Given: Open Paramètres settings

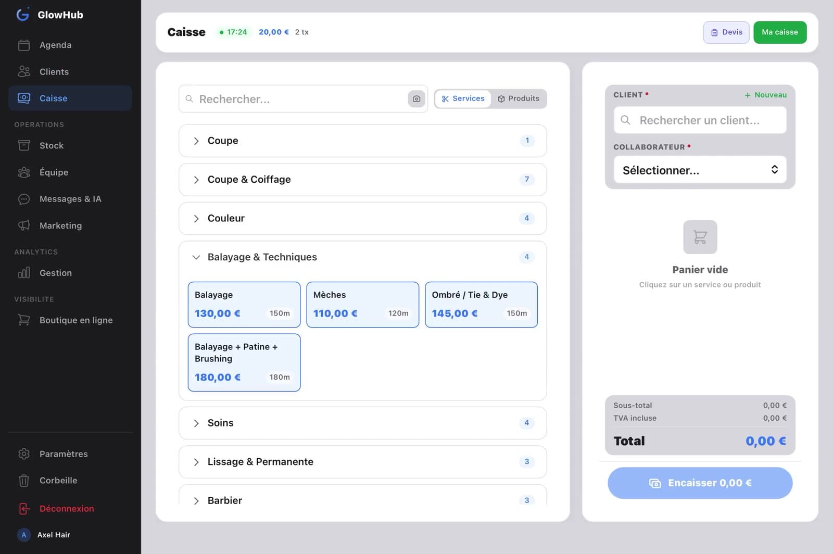Looking at the screenshot, I should [x=70, y=454].
